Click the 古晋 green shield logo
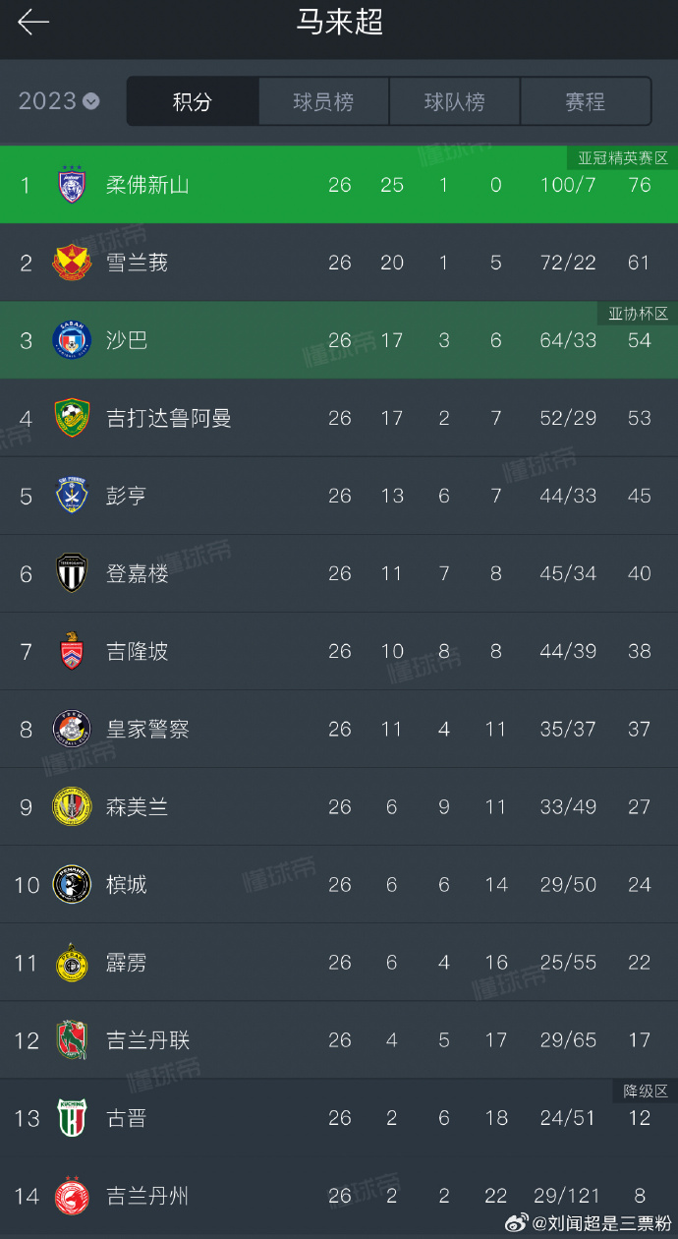678x1239 pixels. pos(72,1118)
